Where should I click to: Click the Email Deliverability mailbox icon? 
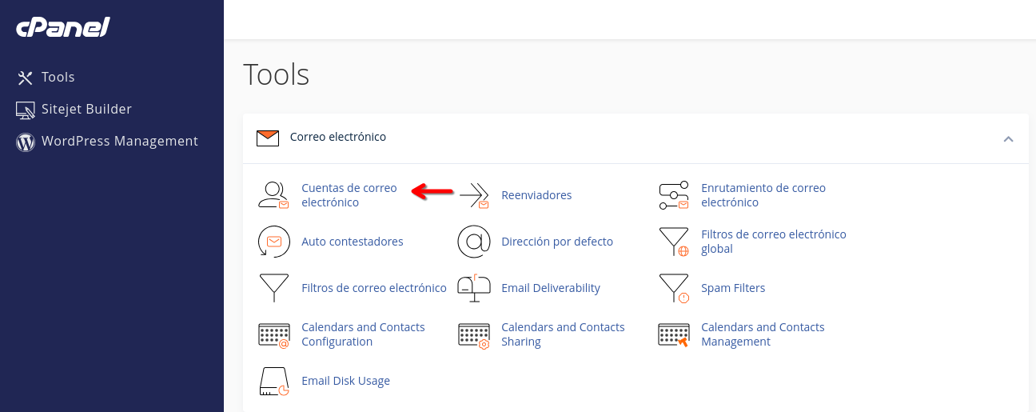click(x=473, y=288)
